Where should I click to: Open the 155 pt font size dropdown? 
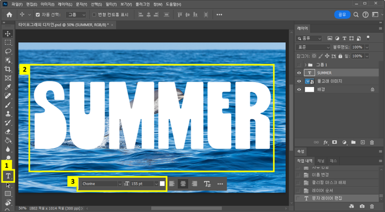[157, 184]
